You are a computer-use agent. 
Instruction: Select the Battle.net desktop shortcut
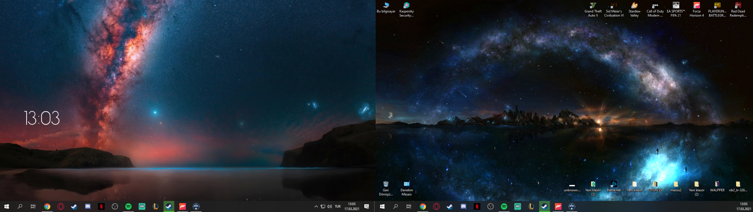(x=614, y=187)
